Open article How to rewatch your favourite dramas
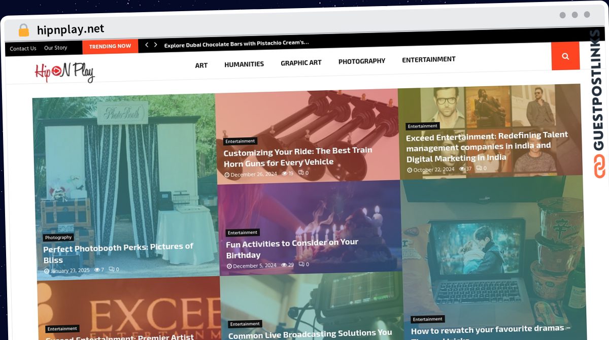 tap(491, 332)
